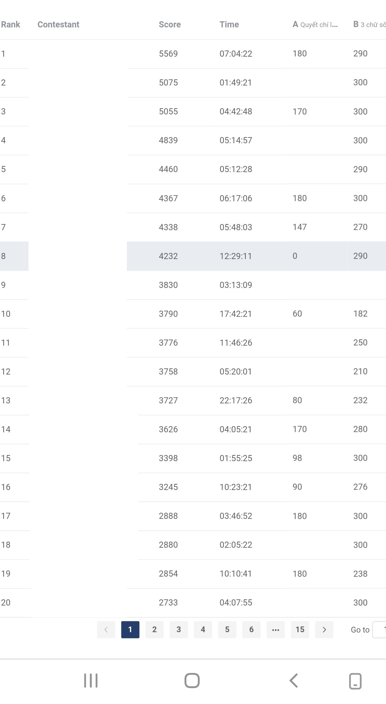Open problem B column header link
This screenshot has width=386, height=704.
[369, 25]
